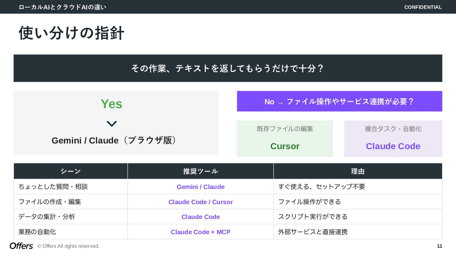Click the page number 11
456x256 pixels.
[440, 246]
